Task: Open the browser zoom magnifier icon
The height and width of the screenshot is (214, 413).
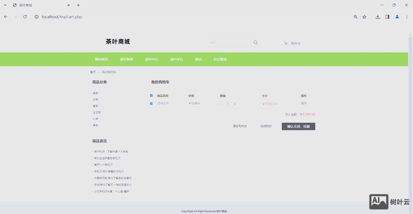Action: (356, 17)
